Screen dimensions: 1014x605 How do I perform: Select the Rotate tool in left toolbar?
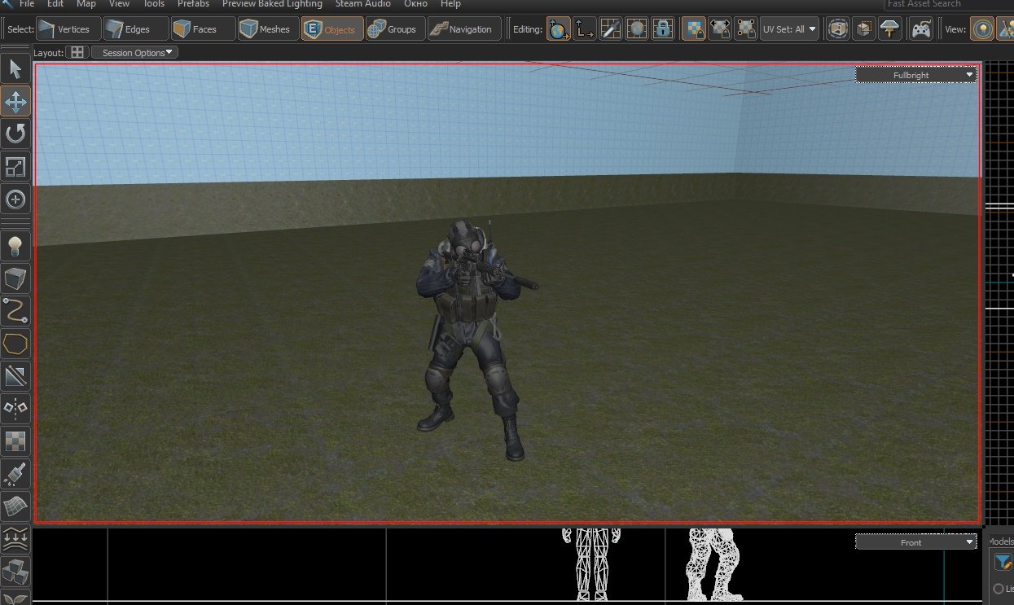tap(15, 134)
